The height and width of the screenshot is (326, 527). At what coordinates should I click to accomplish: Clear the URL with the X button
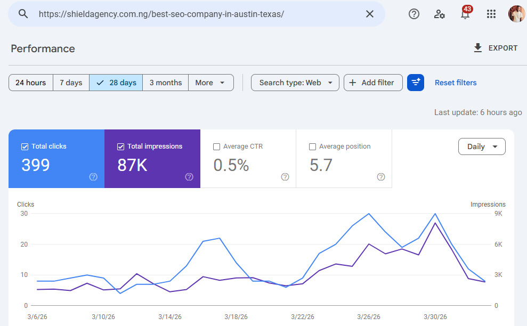(x=370, y=14)
